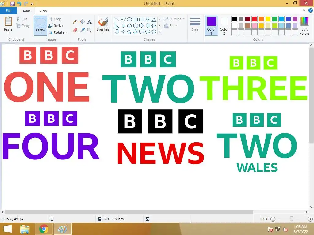The width and height of the screenshot is (314, 235).
Task: Click the muted volume tray icon
Action: (285, 229)
